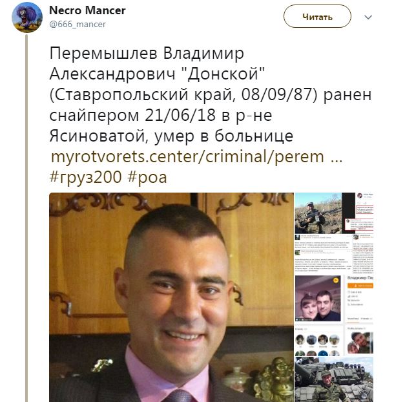Open the myrotvorets.center link

[x=196, y=156]
